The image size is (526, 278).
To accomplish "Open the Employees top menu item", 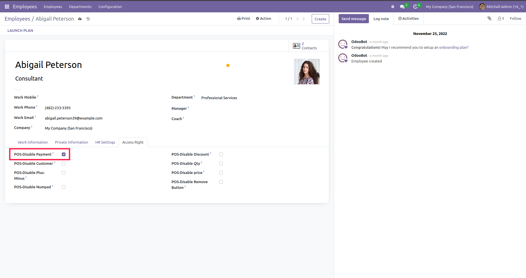I will coord(53,7).
